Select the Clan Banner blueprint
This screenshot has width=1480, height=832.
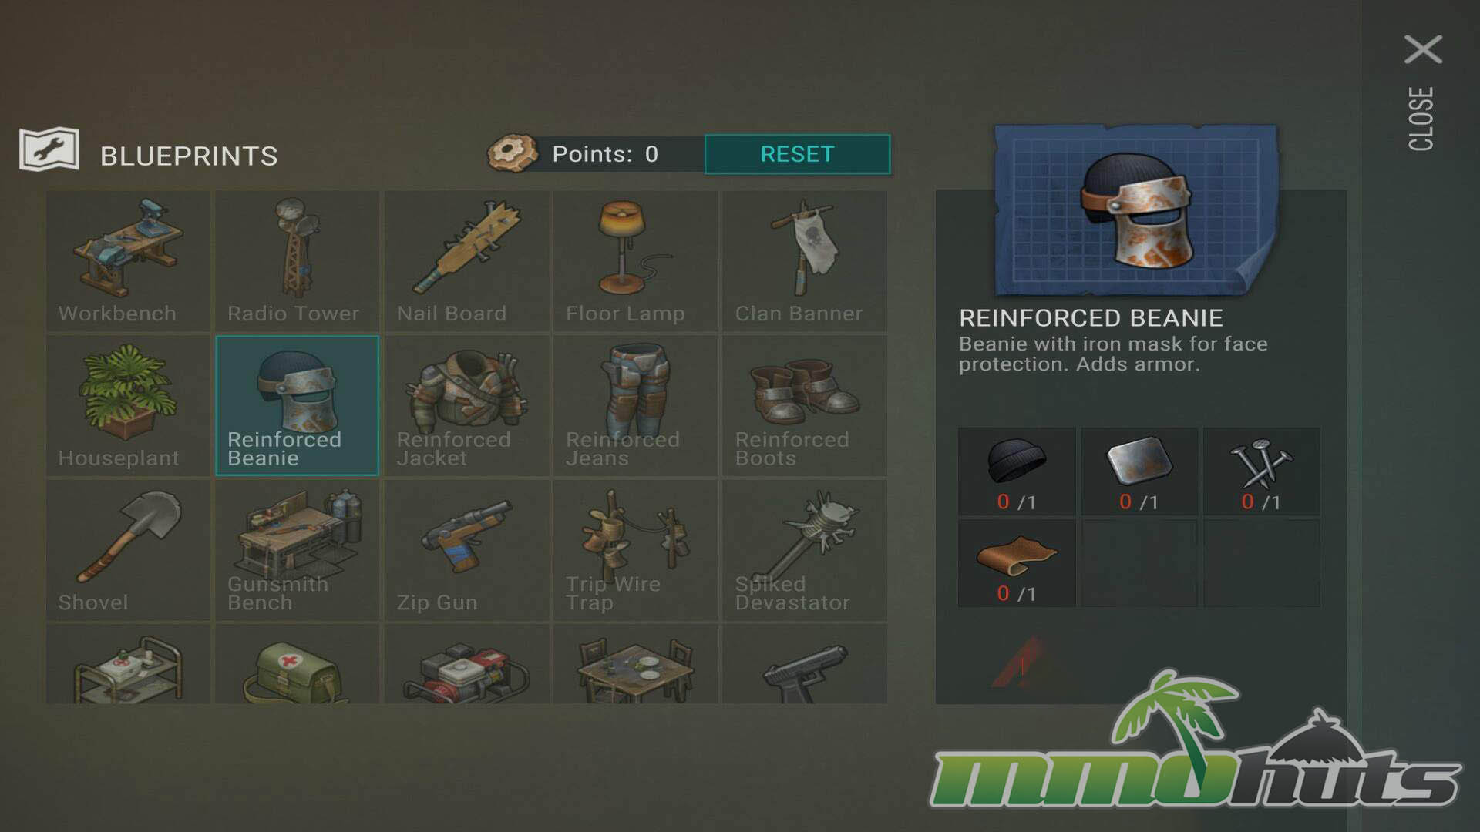click(805, 261)
